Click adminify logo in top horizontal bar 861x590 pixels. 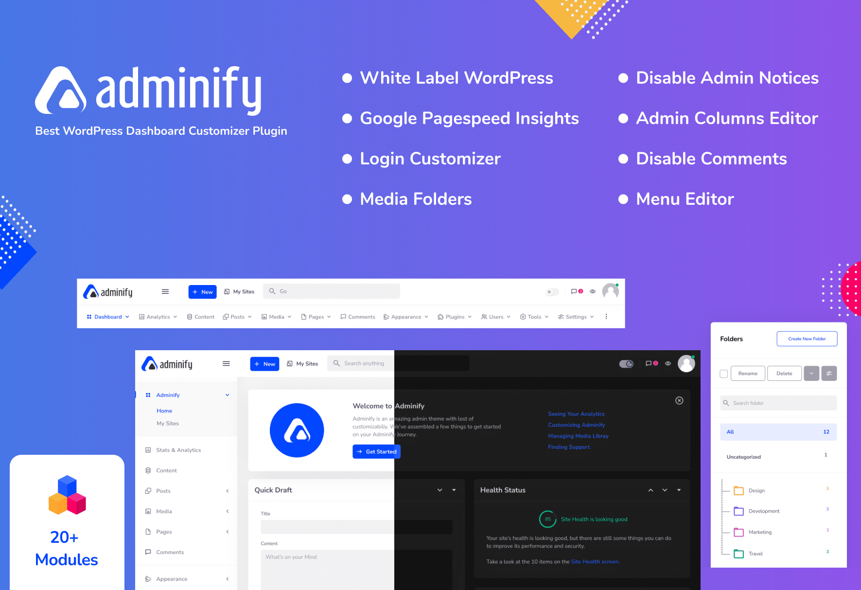click(x=108, y=292)
